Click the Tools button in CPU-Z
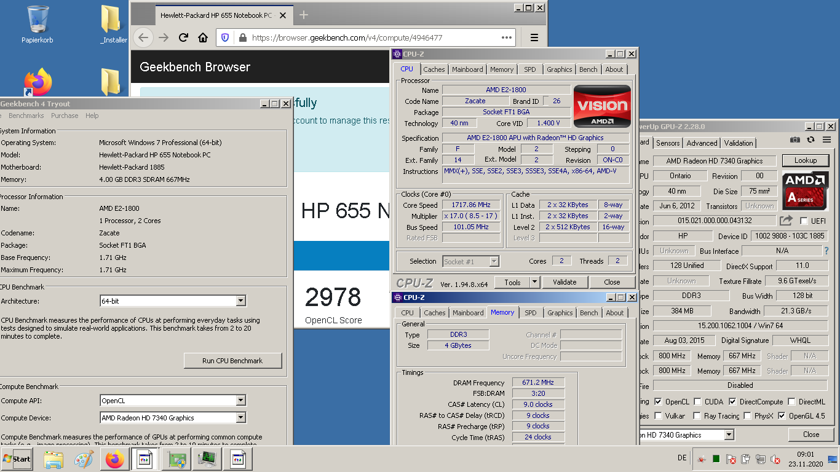 (512, 282)
